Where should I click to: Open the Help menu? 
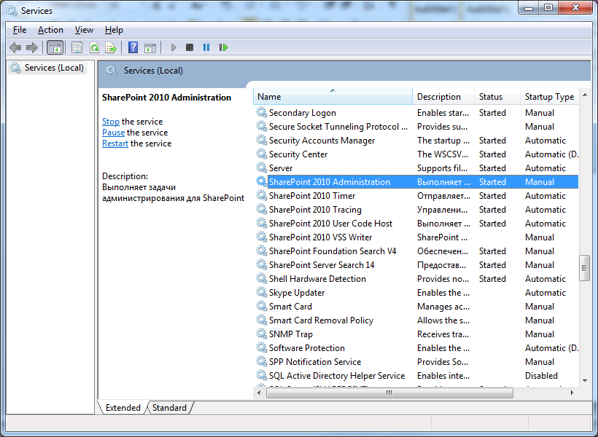pos(114,30)
